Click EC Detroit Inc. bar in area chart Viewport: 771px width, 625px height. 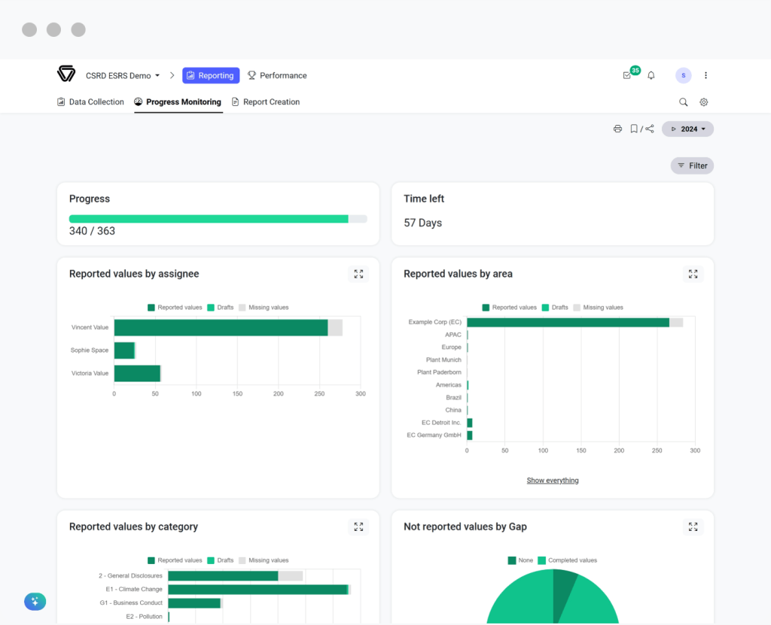tap(470, 423)
